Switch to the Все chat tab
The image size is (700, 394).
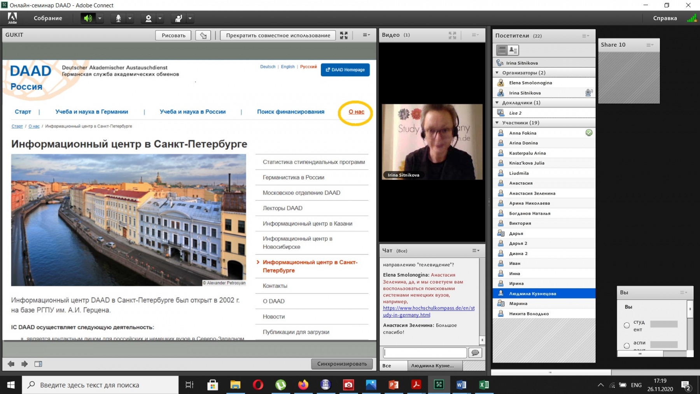[x=393, y=366]
